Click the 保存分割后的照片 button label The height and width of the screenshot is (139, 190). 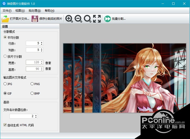[51, 19]
